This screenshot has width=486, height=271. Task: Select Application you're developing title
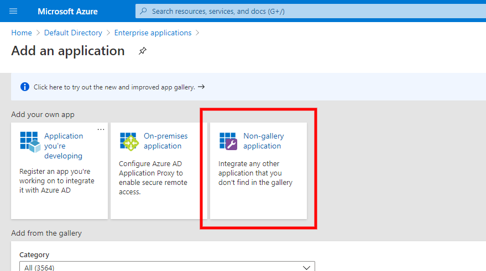(64, 146)
